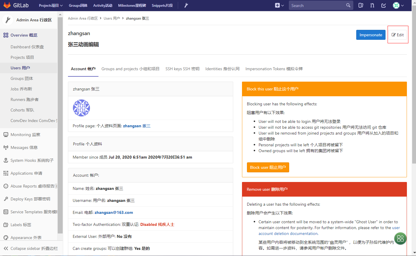Click the Deploy Keys key icon

[6, 199]
